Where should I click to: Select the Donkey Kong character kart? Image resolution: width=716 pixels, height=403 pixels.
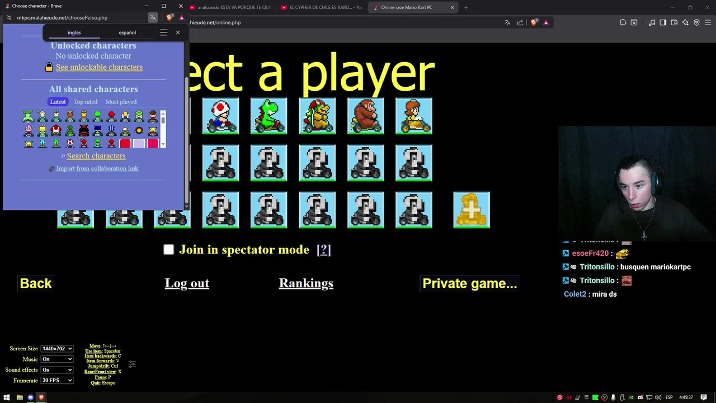[x=365, y=116]
